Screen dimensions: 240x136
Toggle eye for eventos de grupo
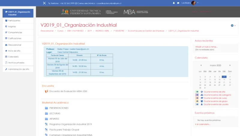(x=197, y=101)
